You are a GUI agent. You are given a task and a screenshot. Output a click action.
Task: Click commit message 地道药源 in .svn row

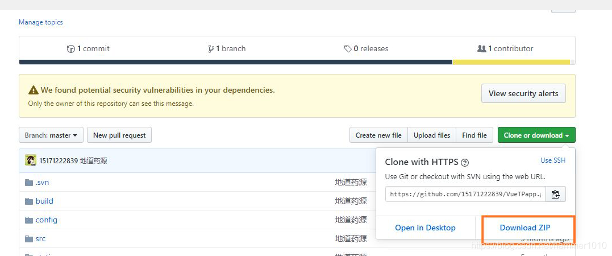(351, 183)
